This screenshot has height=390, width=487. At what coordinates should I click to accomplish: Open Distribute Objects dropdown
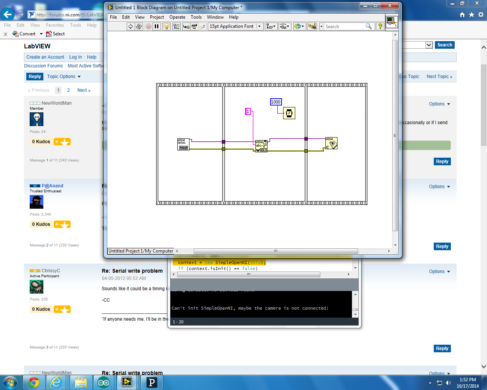[285, 26]
